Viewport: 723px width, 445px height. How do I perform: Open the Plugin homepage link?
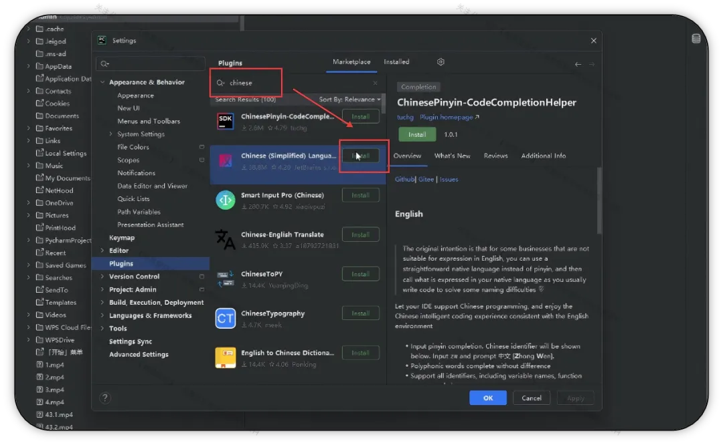tap(449, 118)
